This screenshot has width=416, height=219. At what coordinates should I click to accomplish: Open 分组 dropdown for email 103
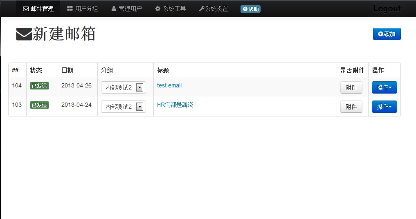[x=123, y=107]
